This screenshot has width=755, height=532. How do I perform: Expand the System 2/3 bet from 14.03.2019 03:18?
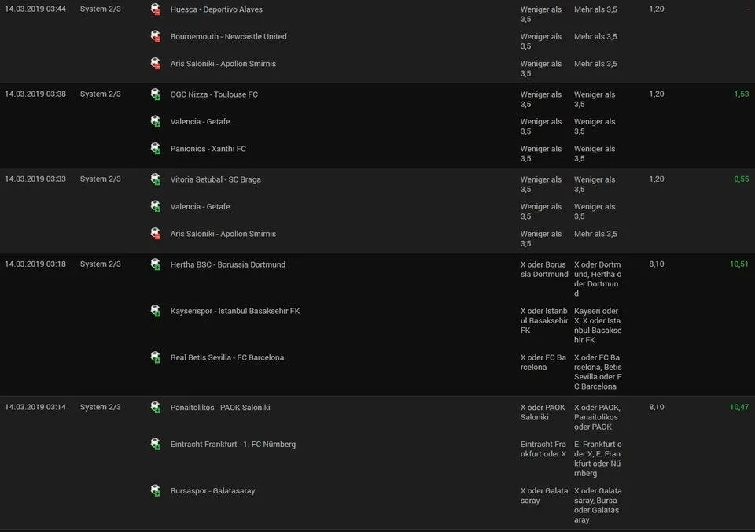[x=101, y=264]
